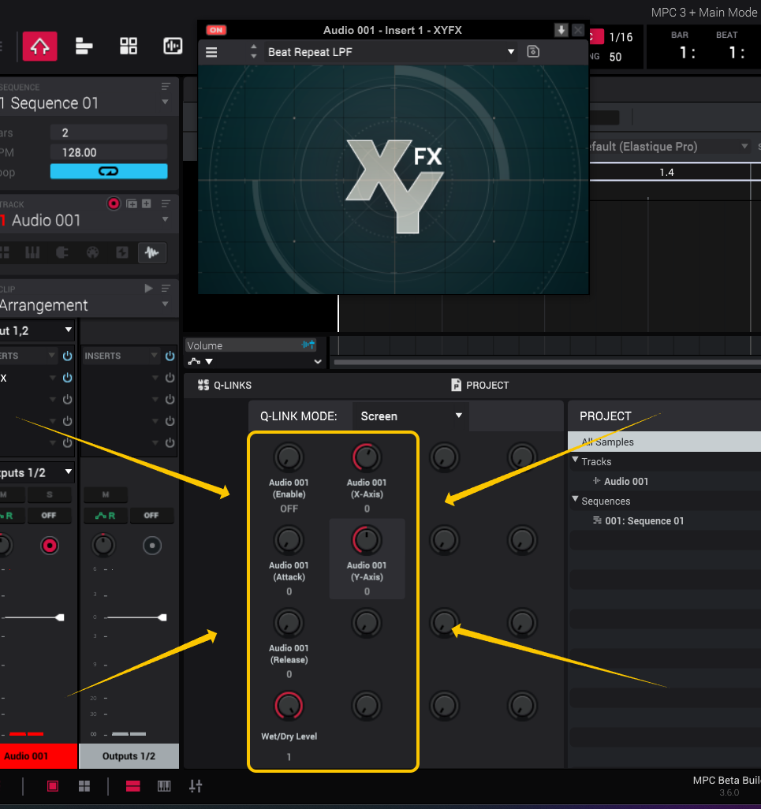Screen dimensions: 761x809
Task: Select the Audio 001 red channel strip label
Action: [x=39, y=756]
